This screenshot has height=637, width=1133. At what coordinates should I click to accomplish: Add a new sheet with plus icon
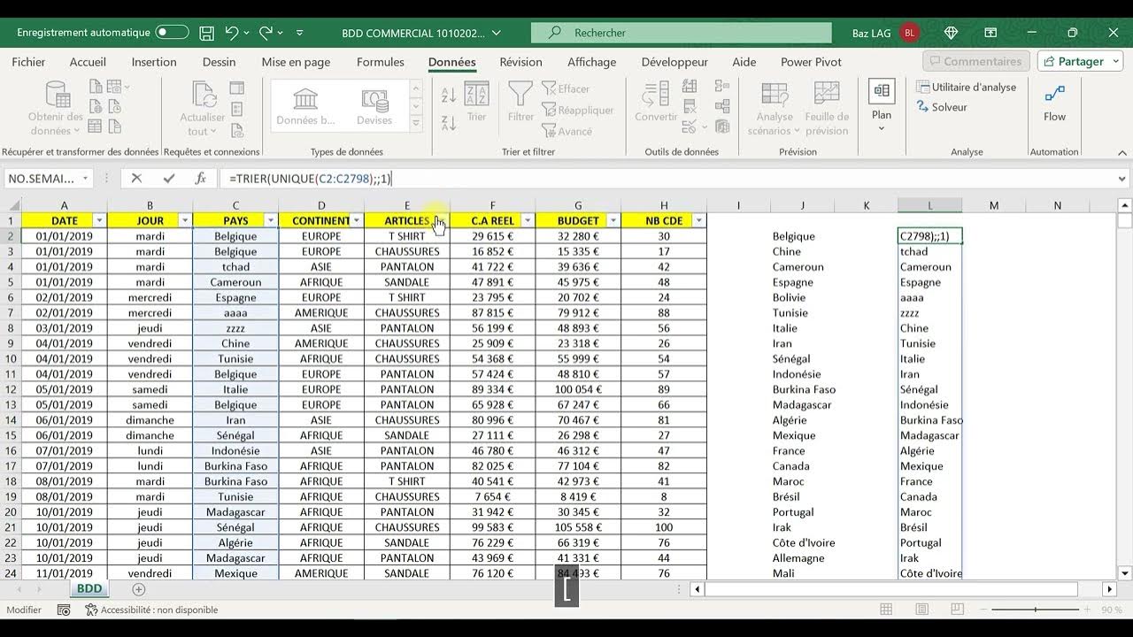pyautogui.click(x=138, y=589)
